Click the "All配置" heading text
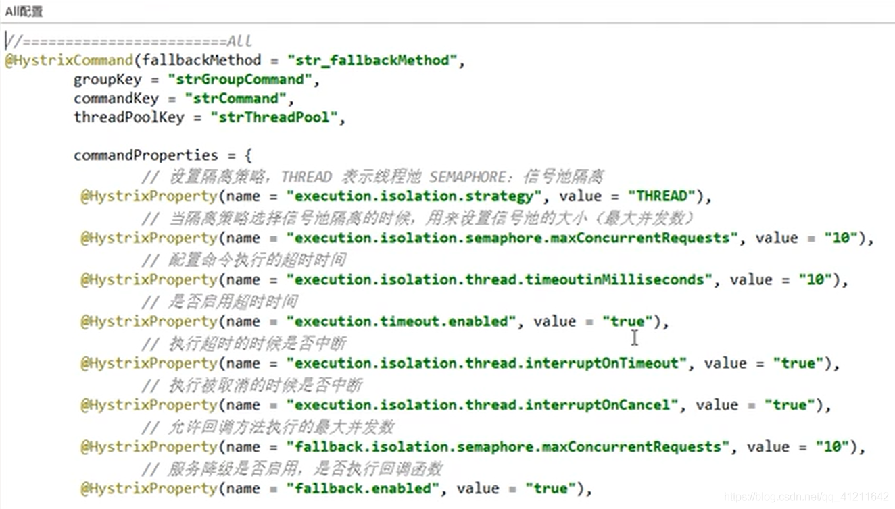895x509 pixels. pyautogui.click(x=25, y=11)
